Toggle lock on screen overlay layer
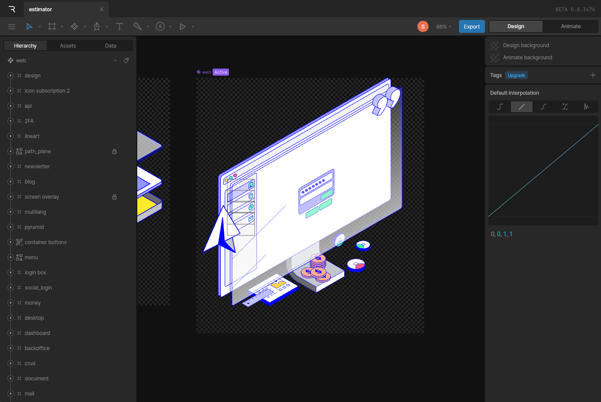This screenshot has width=601, height=402. (114, 197)
